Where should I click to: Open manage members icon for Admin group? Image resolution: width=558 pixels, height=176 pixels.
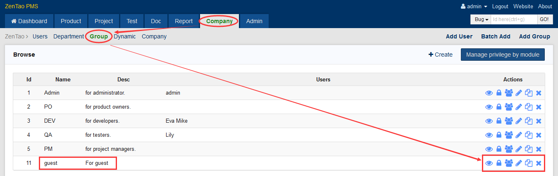click(509, 93)
